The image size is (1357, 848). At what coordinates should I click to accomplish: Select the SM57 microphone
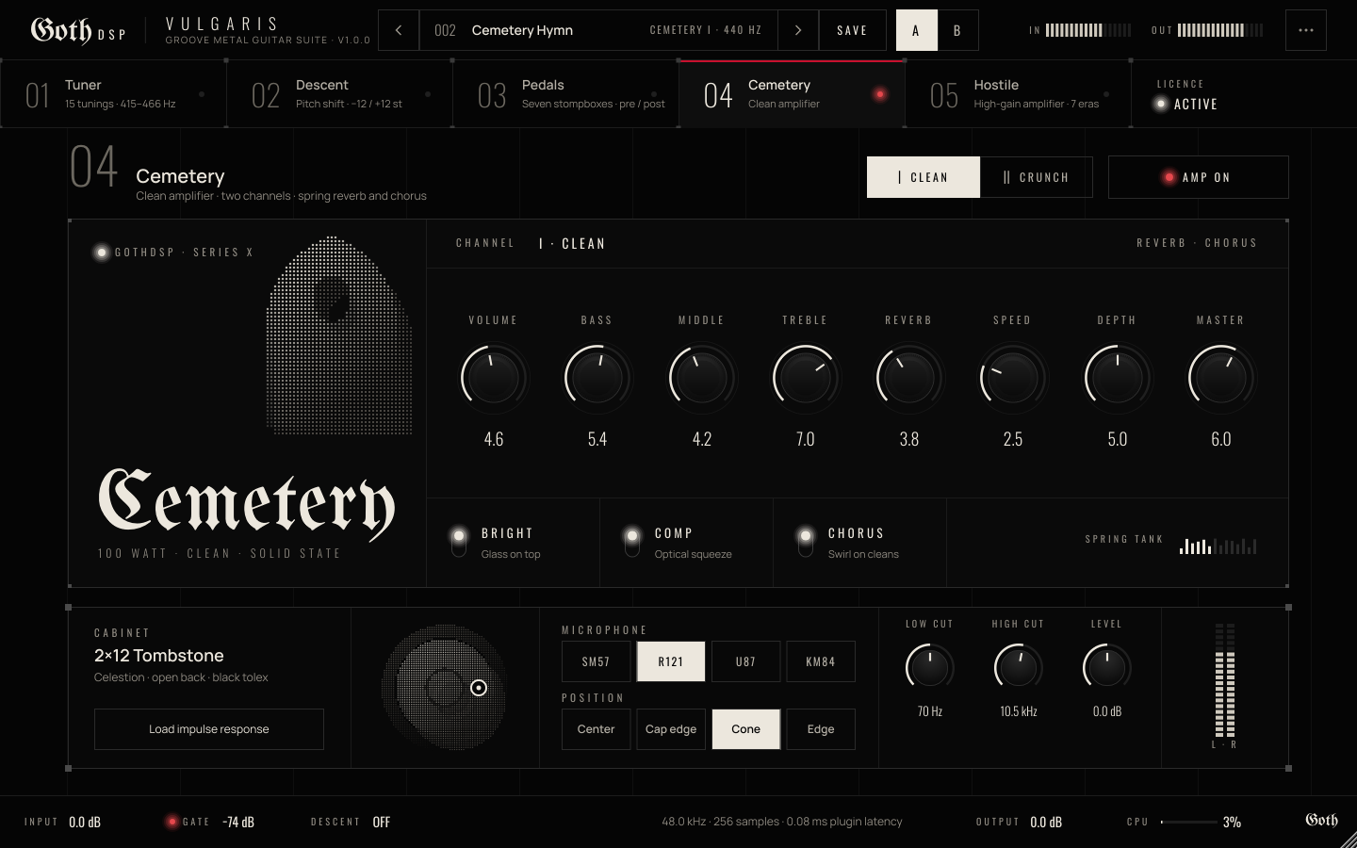point(596,661)
